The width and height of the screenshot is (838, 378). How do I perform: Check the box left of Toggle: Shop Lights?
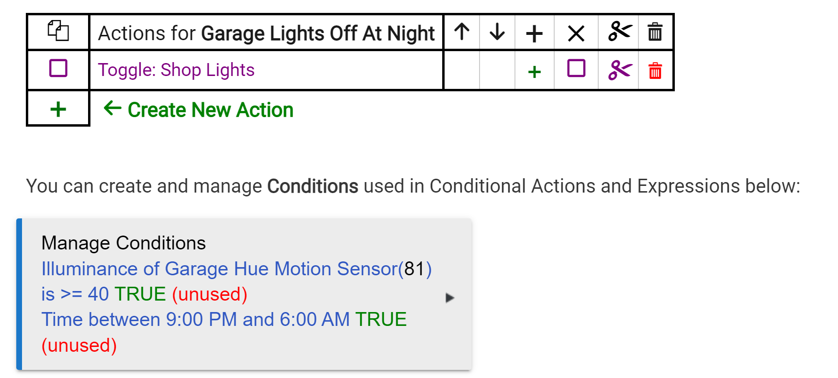pyautogui.click(x=58, y=68)
